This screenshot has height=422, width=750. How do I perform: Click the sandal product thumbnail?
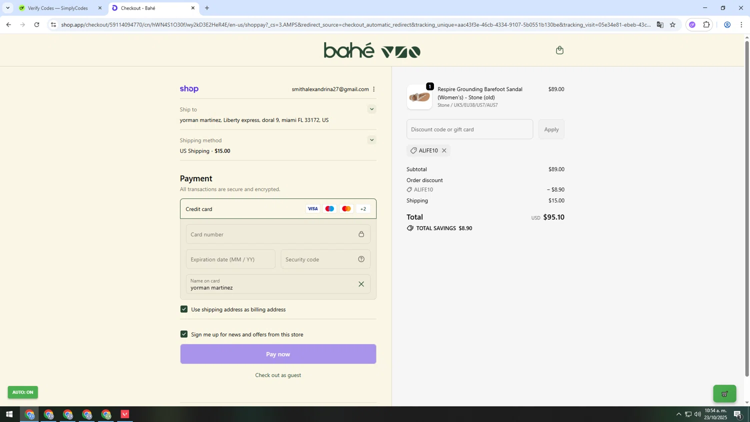click(x=419, y=97)
